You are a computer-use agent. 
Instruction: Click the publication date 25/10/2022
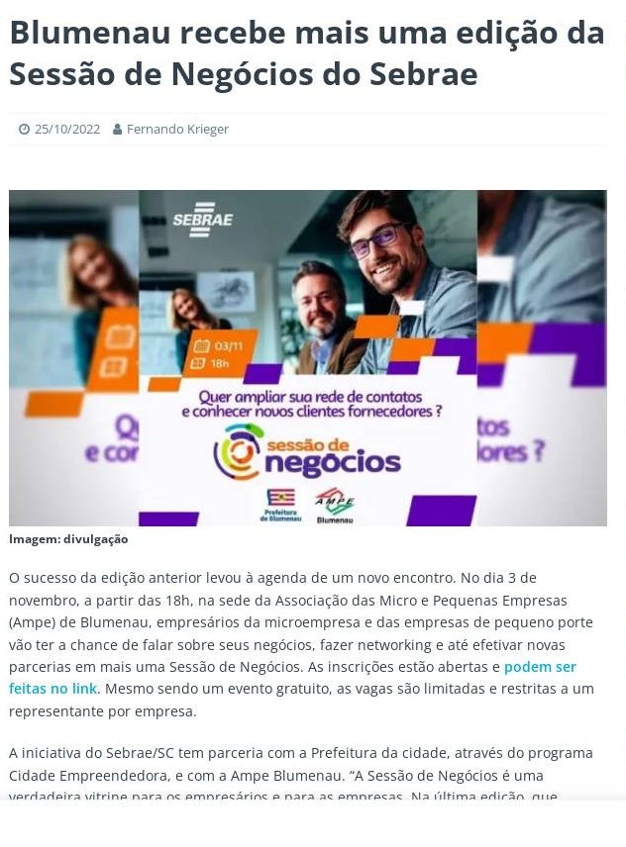(x=67, y=129)
